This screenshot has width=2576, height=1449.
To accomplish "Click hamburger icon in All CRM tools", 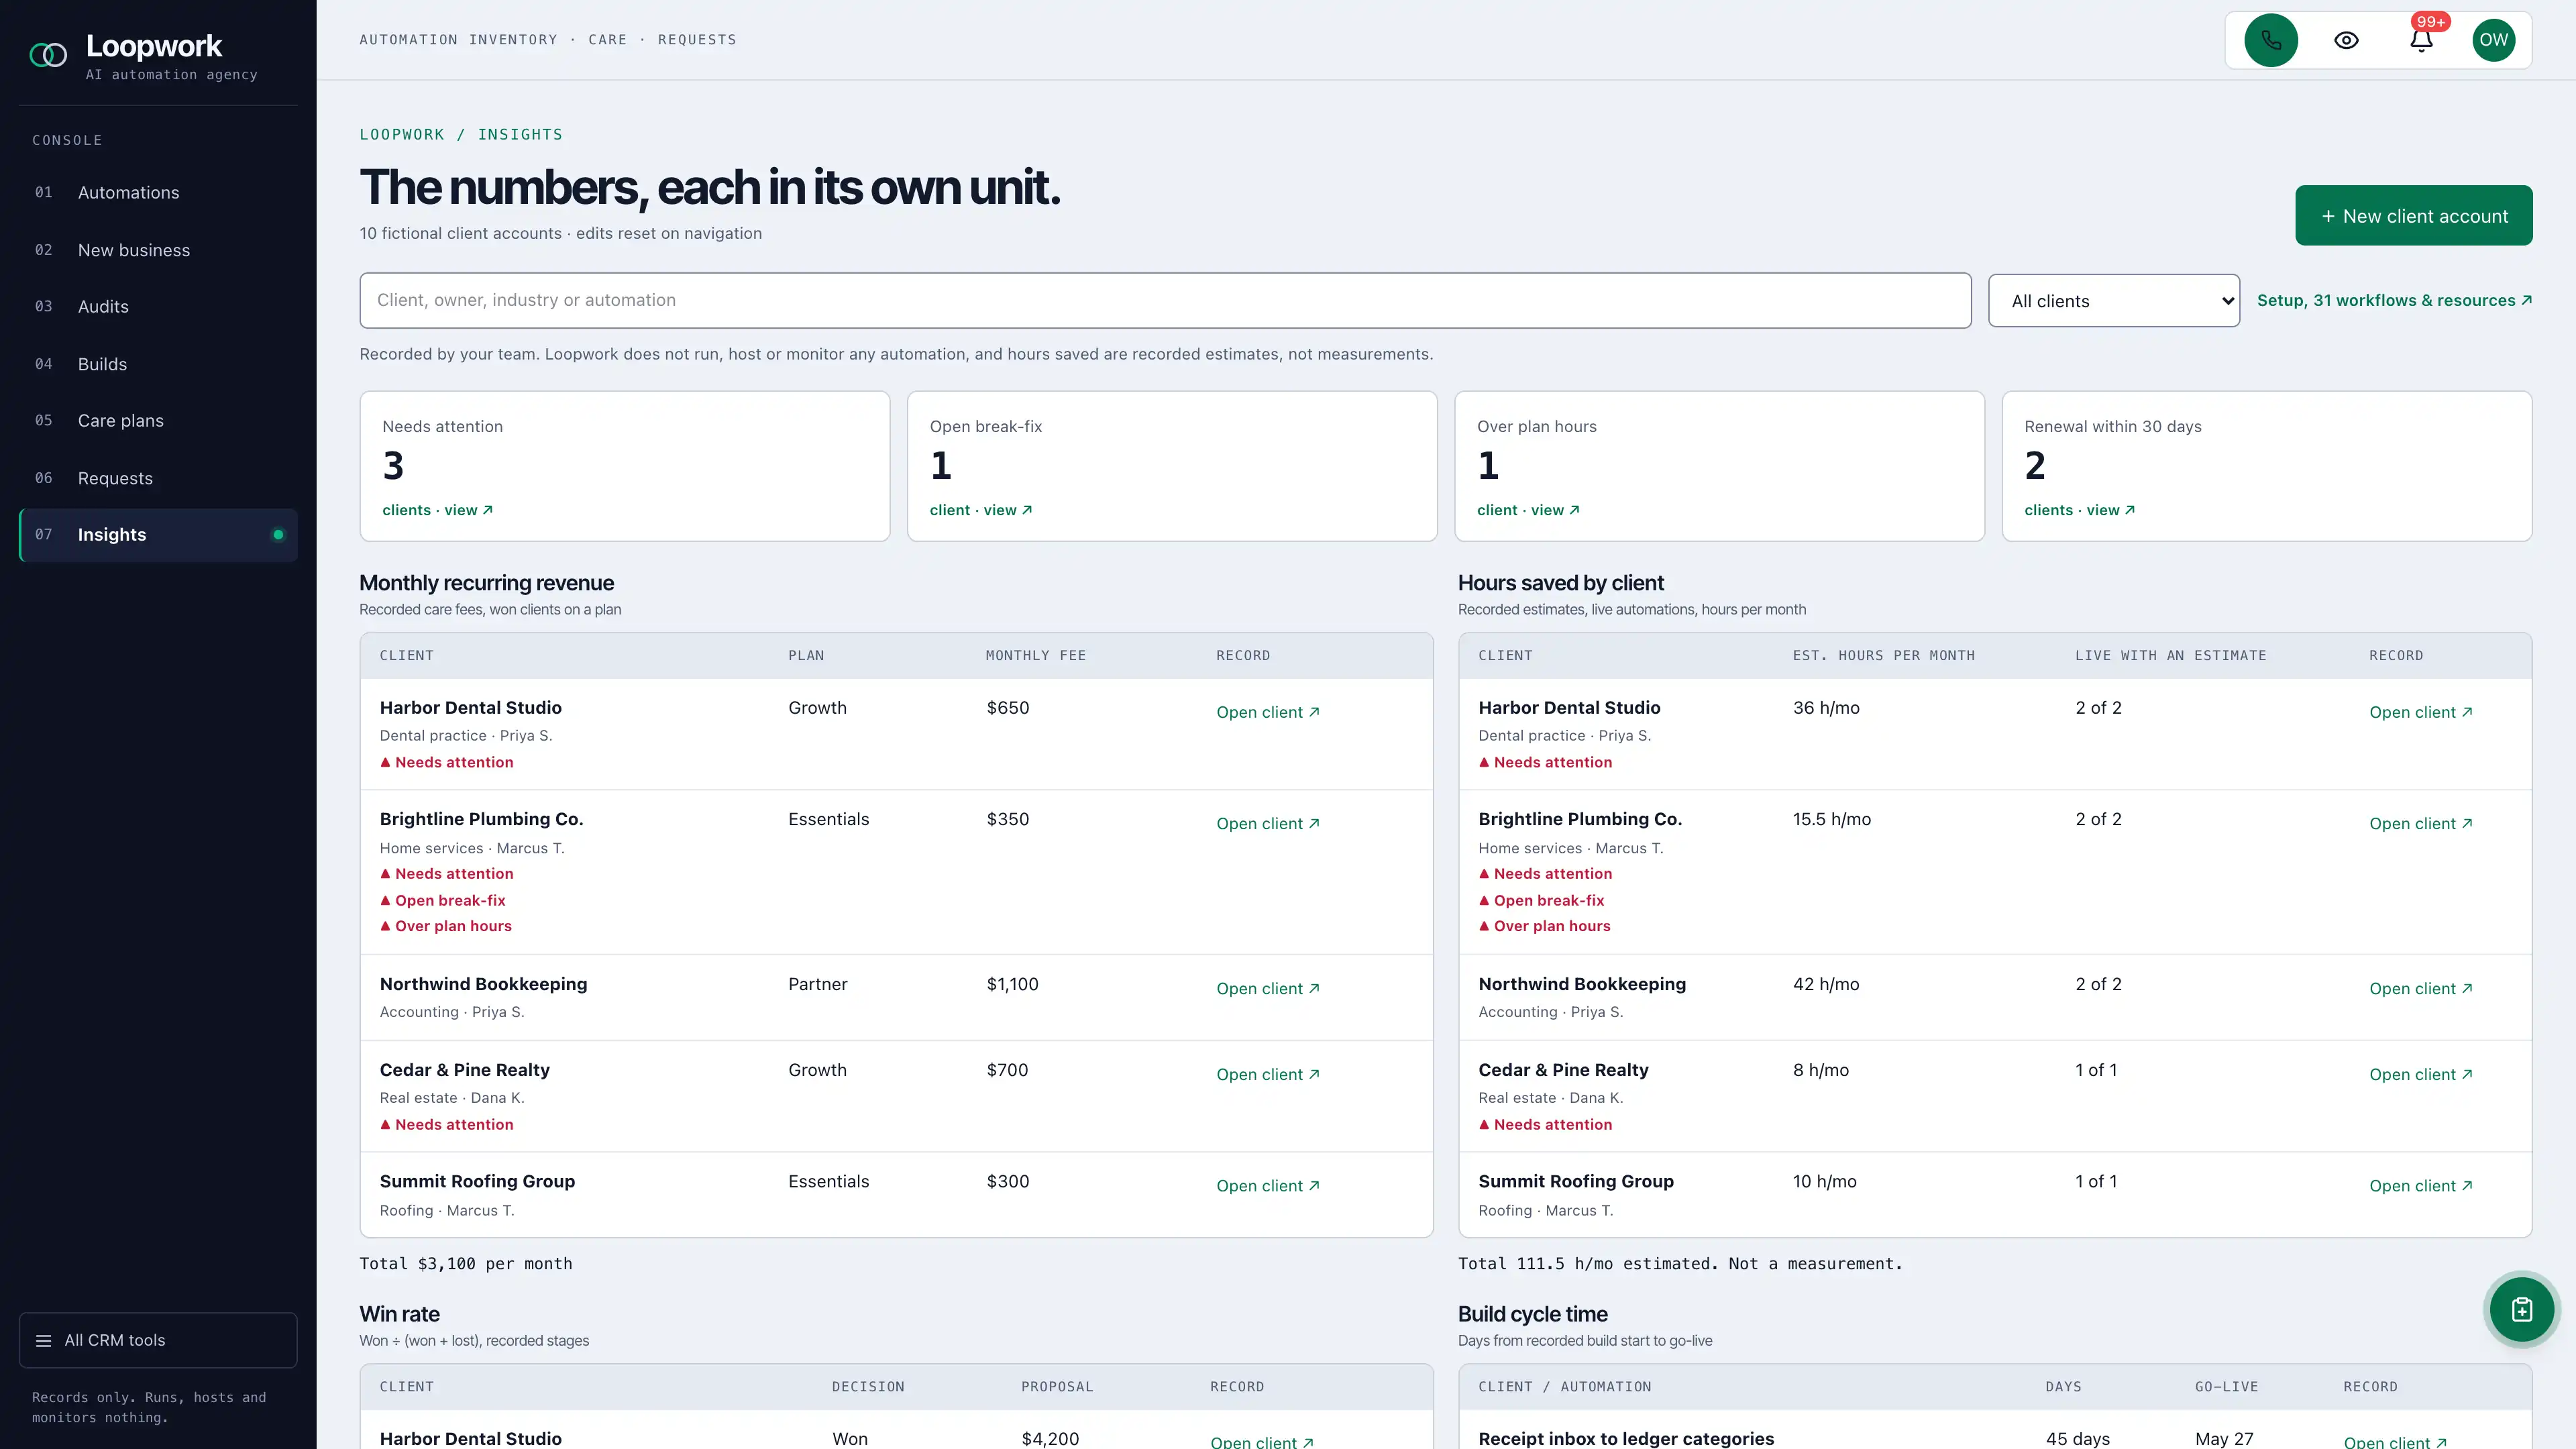I will tap(43, 1340).
